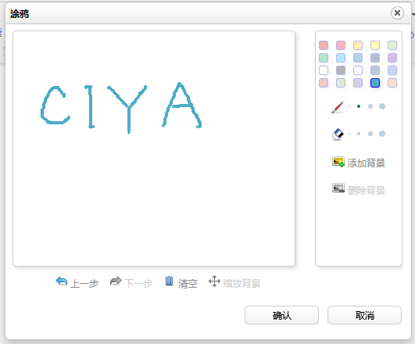Choose the second smallest eraser size dot
The width and height of the screenshot is (415, 344).
359,134
